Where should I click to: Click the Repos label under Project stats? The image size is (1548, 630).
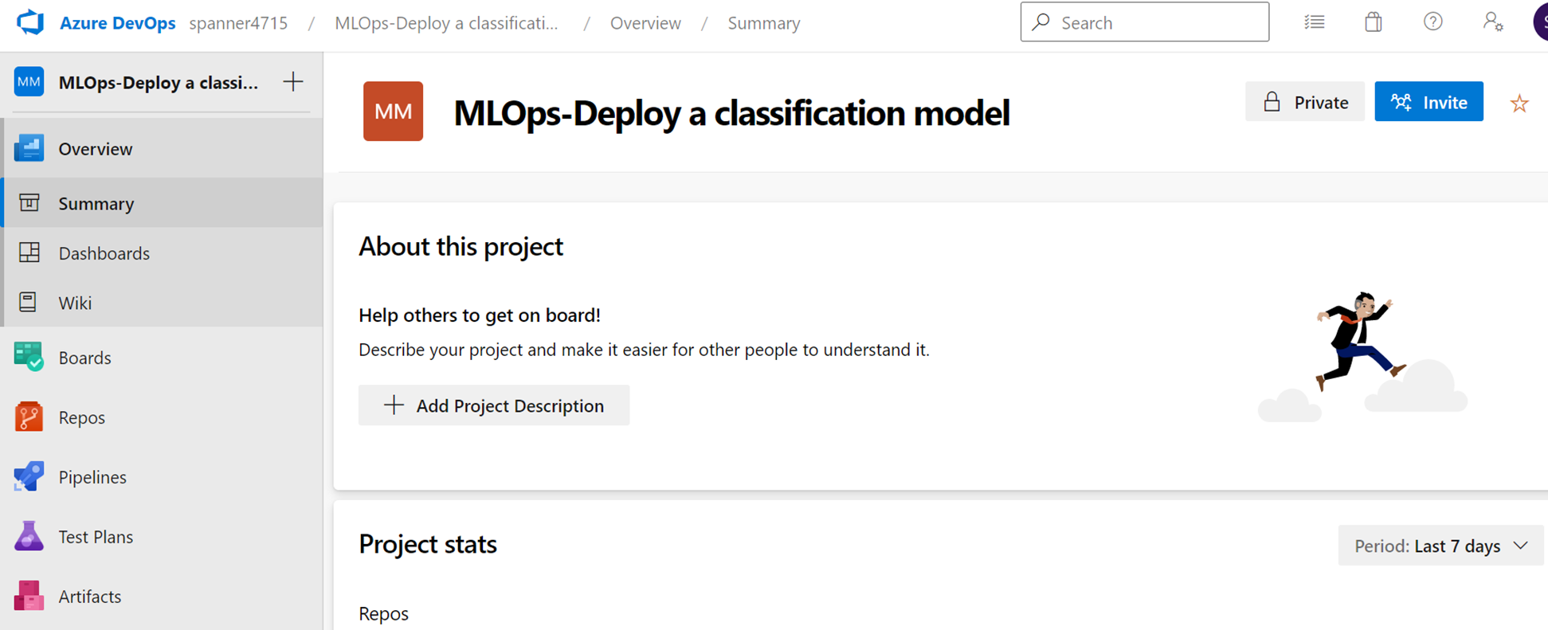(383, 613)
